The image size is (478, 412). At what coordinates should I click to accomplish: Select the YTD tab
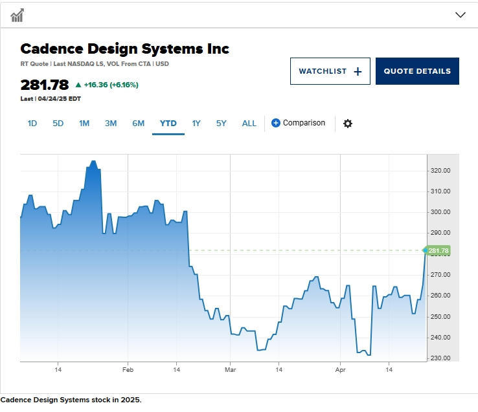pyautogui.click(x=168, y=124)
